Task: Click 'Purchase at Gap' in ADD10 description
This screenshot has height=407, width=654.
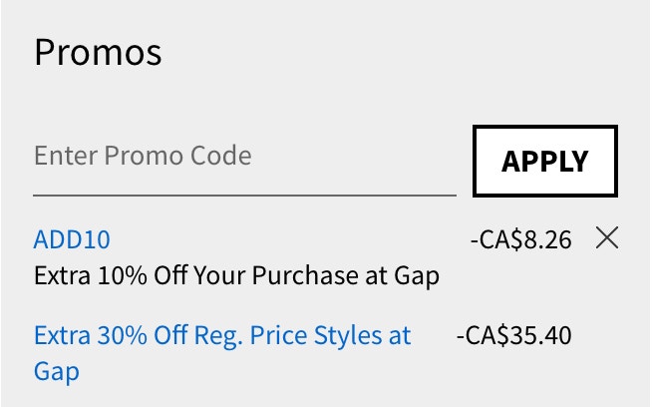Action: 345,276
